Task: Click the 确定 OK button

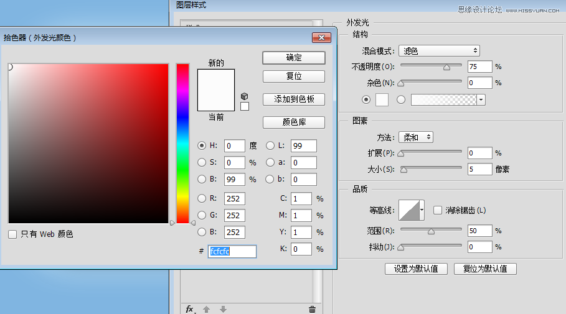Action: coord(293,58)
